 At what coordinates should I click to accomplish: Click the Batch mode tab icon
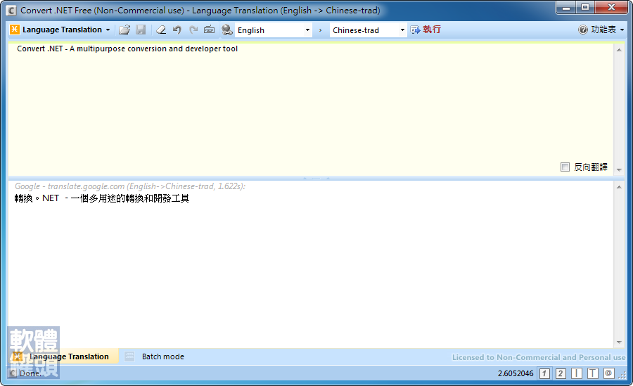click(129, 356)
